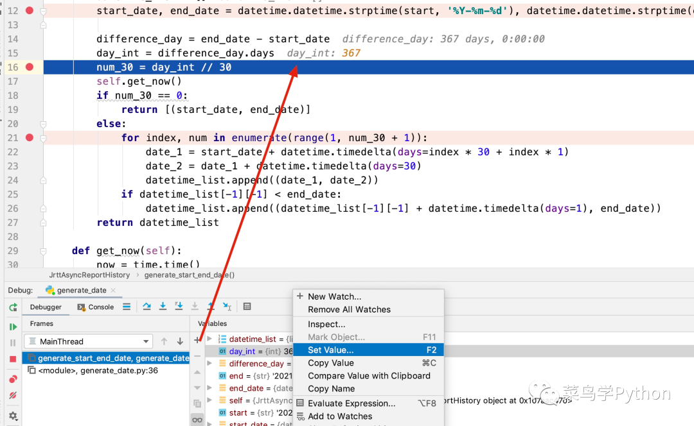Expand the datetime_list variable
This screenshot has height=426, width=694.
pyautogui.click(x=209, y=339)
